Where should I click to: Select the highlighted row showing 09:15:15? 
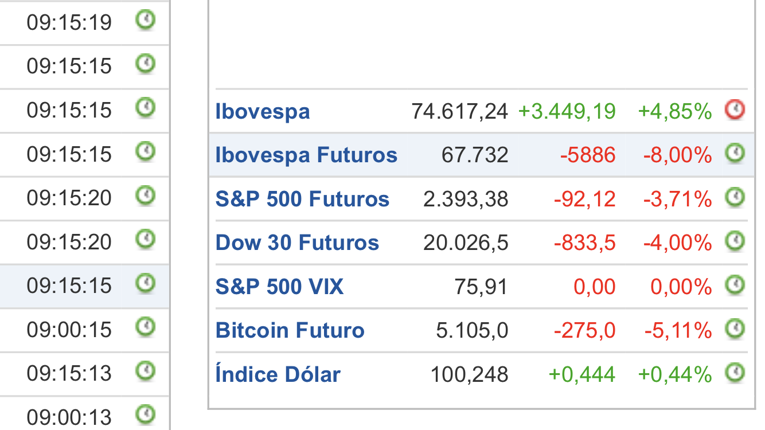click(84, 286)
